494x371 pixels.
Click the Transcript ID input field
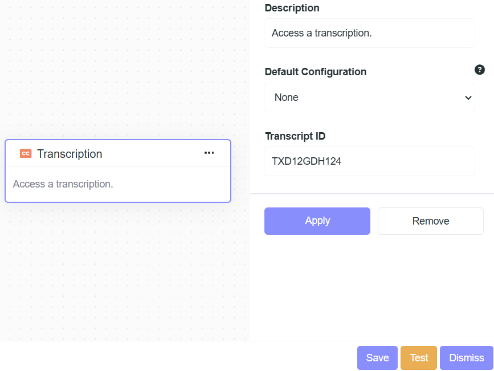click(369, 161)
